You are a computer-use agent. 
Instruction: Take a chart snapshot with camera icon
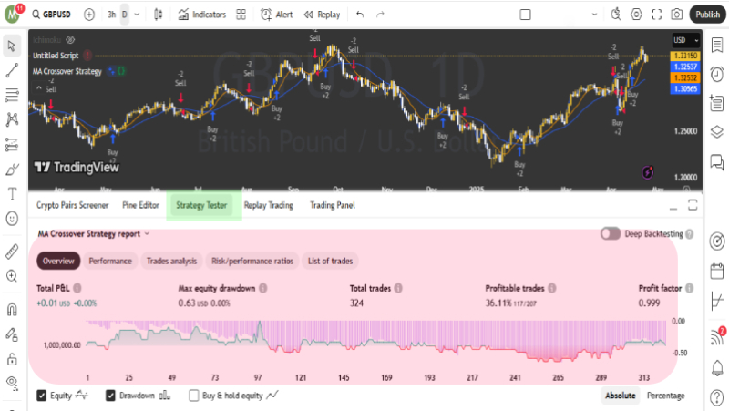677,15
